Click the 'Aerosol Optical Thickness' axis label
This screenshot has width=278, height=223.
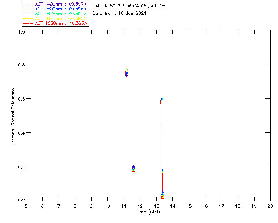13,116
